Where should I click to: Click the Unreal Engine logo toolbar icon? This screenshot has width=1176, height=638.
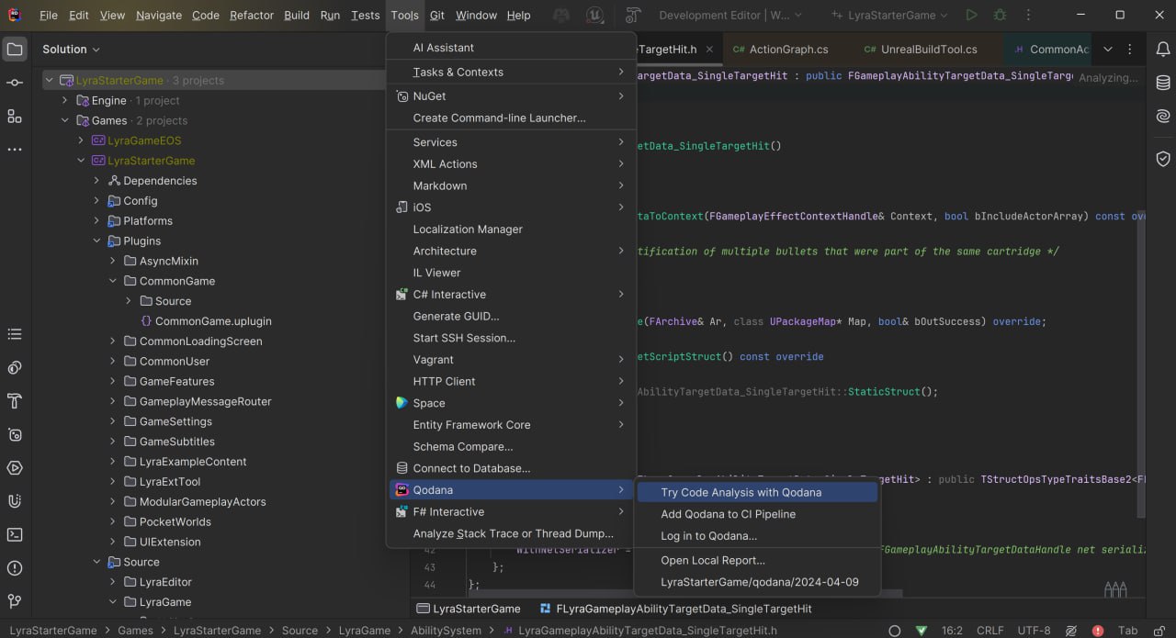pyautogui.click(x=594, y=15)
